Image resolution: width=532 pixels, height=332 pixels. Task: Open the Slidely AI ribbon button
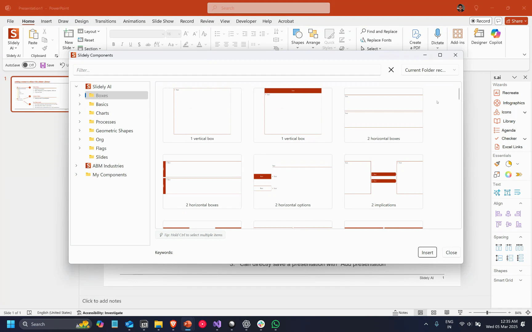click(13, 39)
